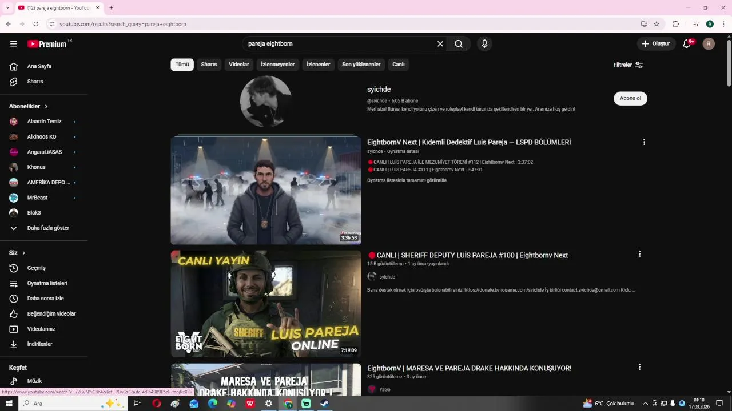
Task: Install app icon in address bar
Action: (x=644, y=24)
